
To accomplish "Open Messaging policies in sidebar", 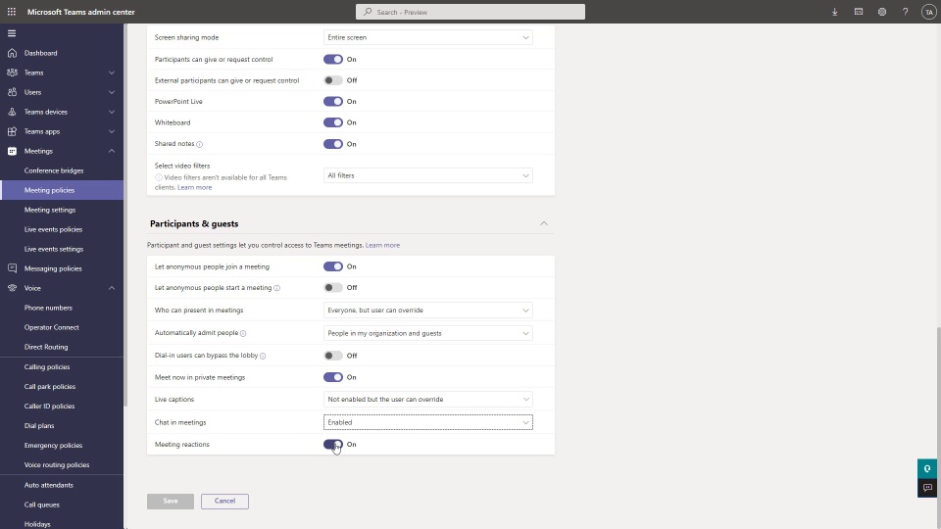I will 53,268.
